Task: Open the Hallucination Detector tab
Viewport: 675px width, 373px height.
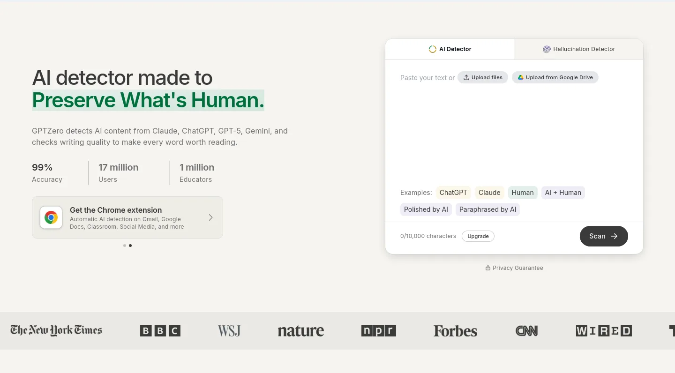Action: pos(578,49)
